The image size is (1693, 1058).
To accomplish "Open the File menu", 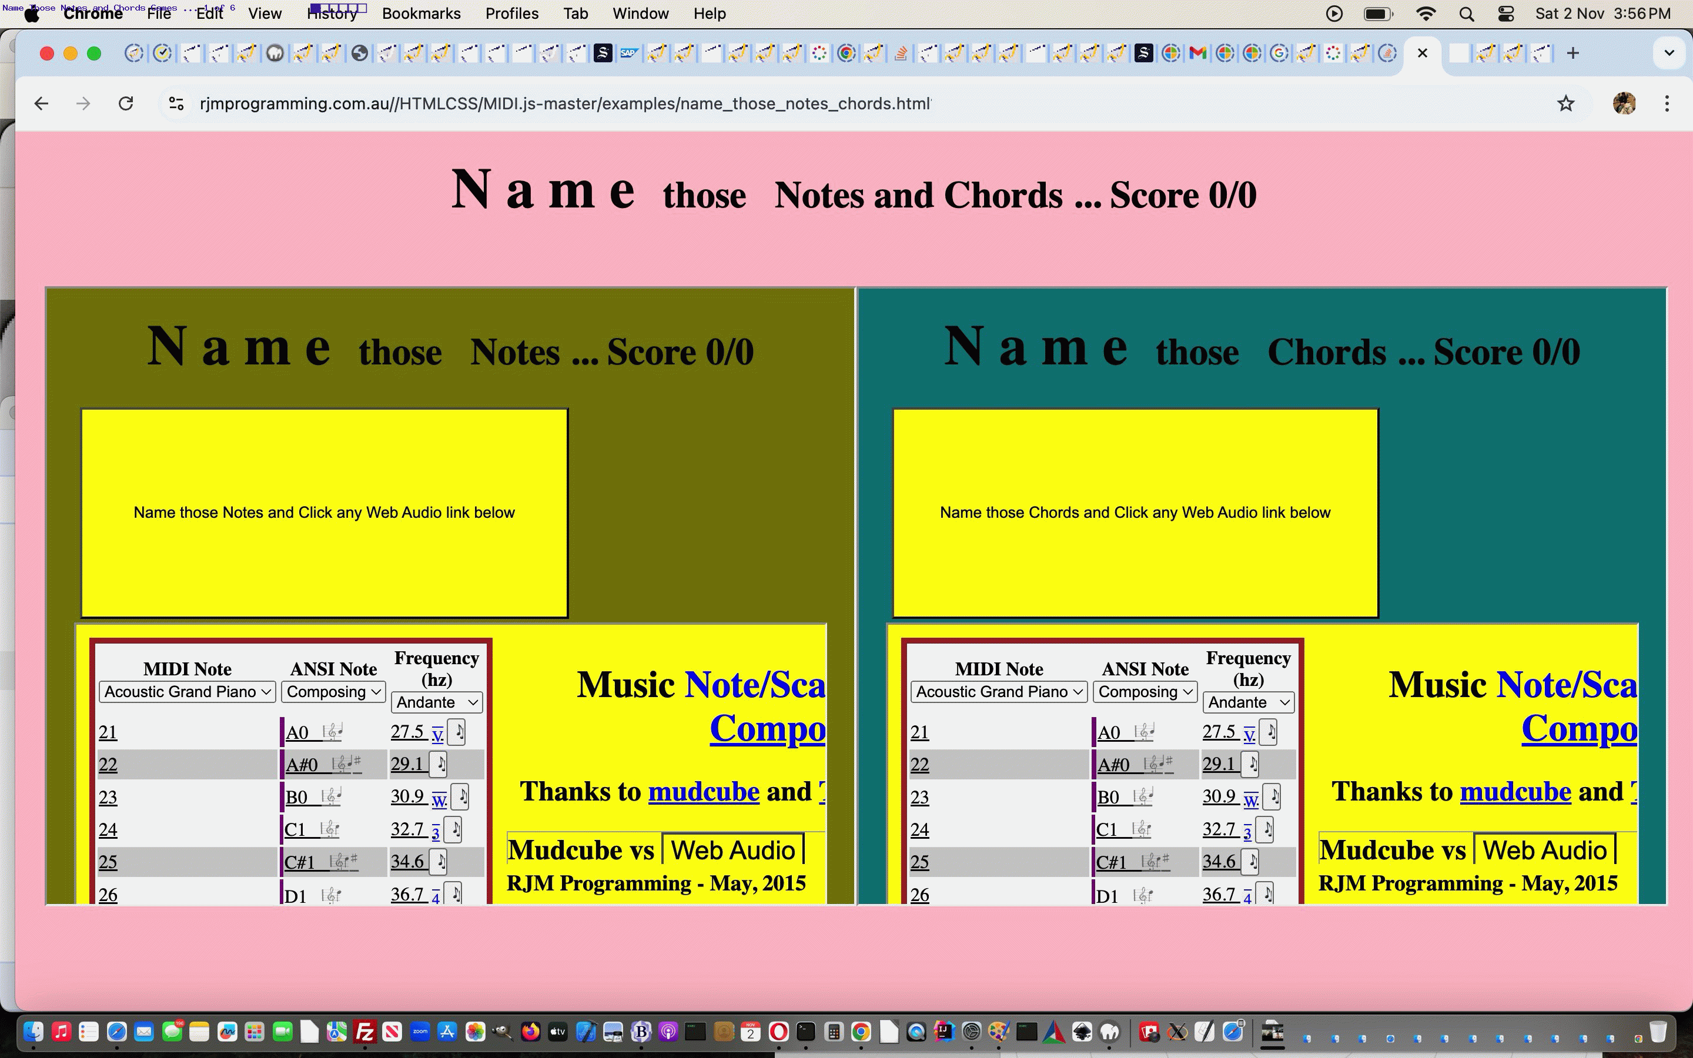I will pos(159,14).
